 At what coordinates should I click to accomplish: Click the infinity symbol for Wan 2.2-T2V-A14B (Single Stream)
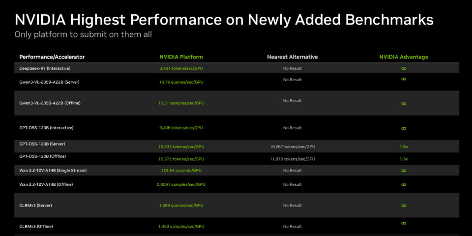404,171
